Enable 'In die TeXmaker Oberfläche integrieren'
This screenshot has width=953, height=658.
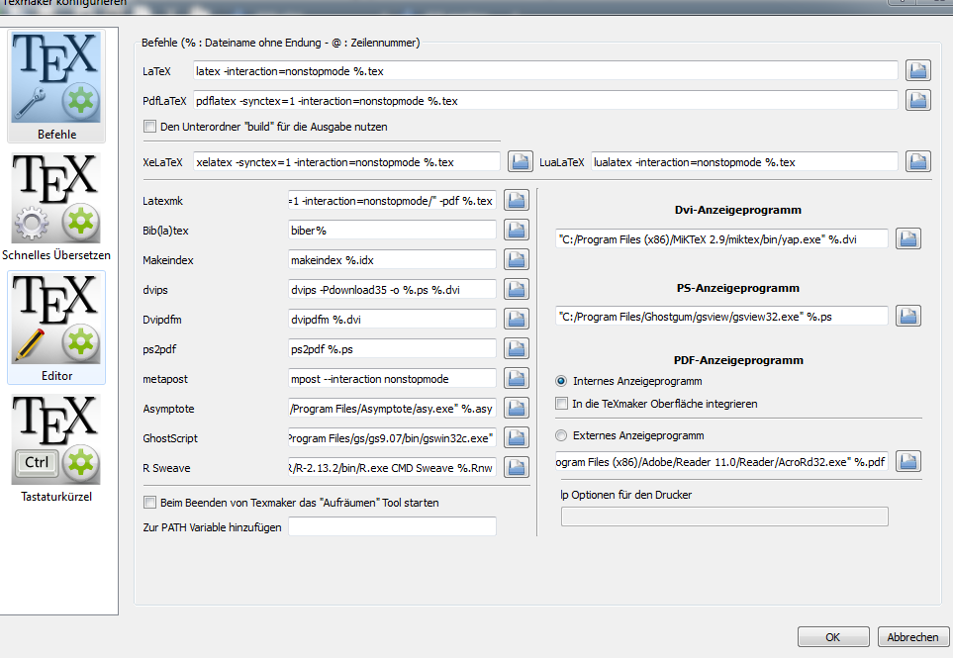click(560, 403)
